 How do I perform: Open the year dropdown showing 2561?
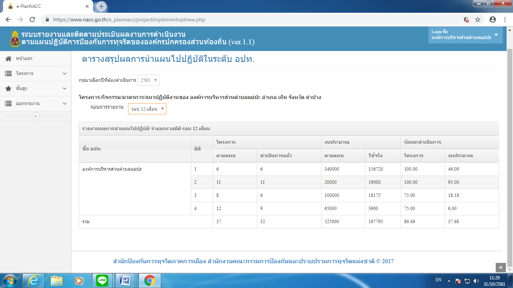(148, 80)
